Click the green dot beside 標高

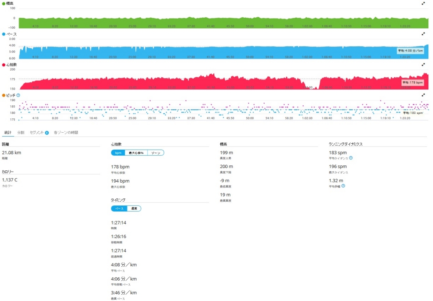pyautogui.click(x=3, y=3)
